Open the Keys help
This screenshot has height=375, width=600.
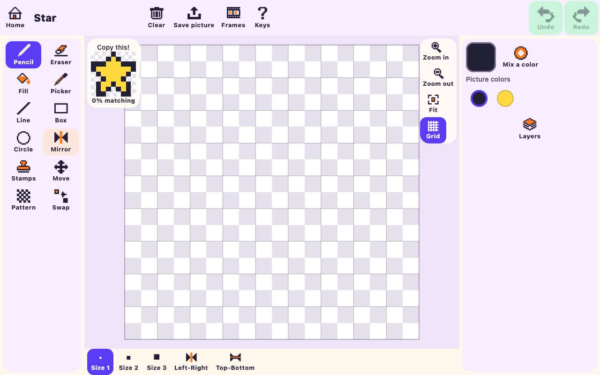click(262, 18)
